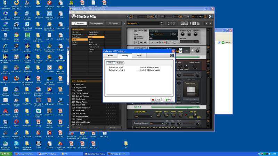Step preset with arrows beside Big Monster

(161, 23)
